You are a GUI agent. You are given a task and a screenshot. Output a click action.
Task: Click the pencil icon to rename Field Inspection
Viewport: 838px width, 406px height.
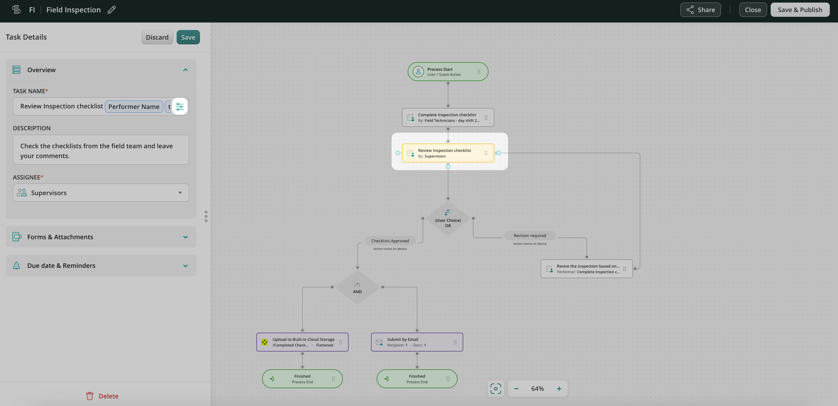[x=111, y=10]
